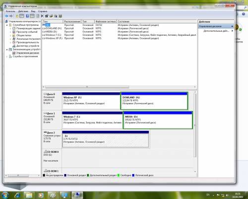The width and height of the screenshot is (248, 199).
Task: Click the CD-ROM 0 DVD (E:) label
Action: [52, 158]
